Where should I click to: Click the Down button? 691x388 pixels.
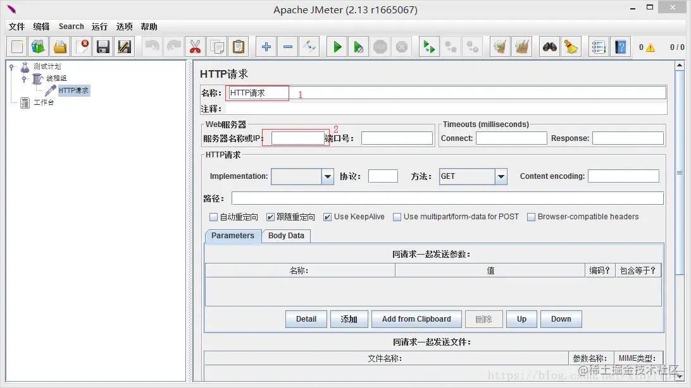[x=561, y=319]
